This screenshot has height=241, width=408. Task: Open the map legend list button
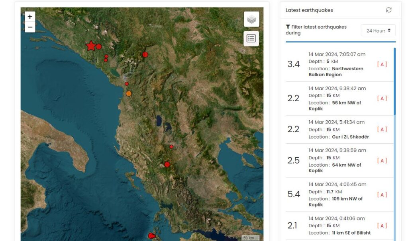(251, 39)
